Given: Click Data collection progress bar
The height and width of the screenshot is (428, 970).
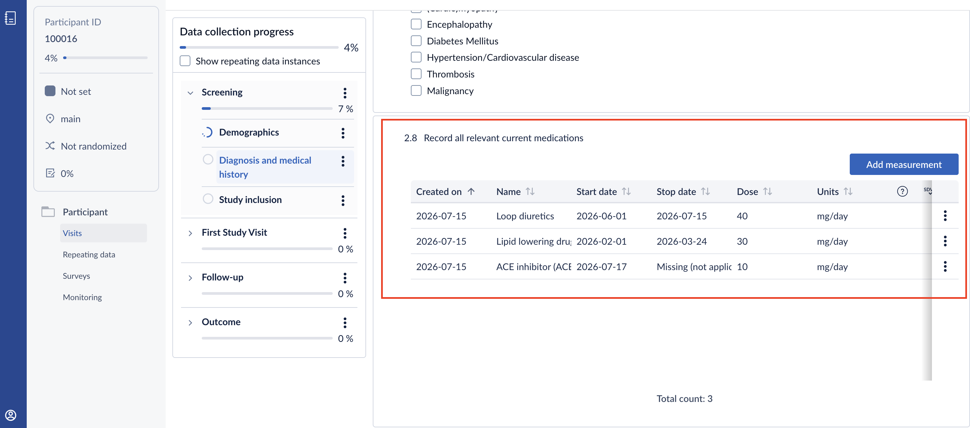Looking at the screenshot, I should coord(259,47).
